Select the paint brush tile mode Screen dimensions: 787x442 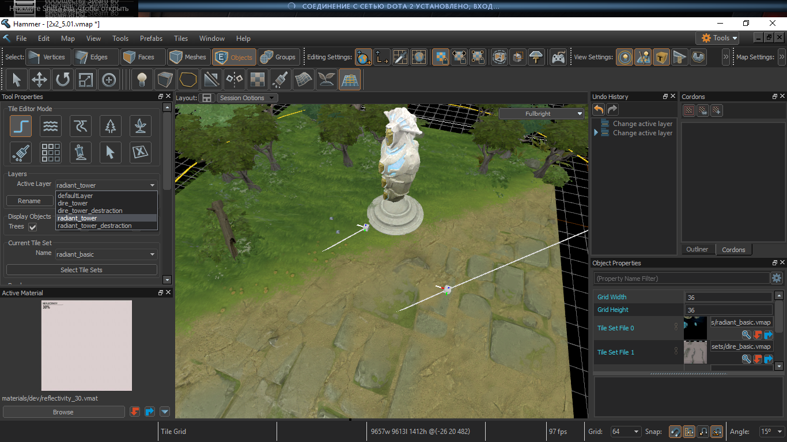point(21,153)
